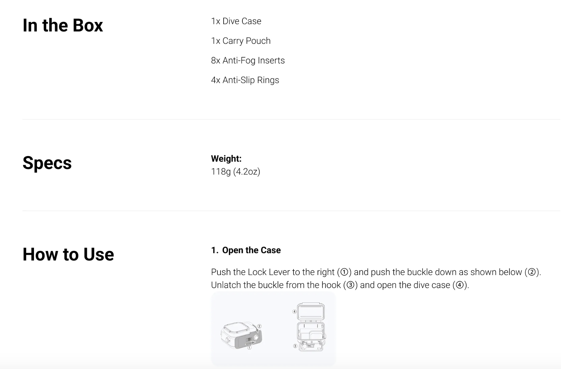Viewport: 561px width, 369px height.
Task: Click the 'Specs' section heading
Action: click(47, 163)
